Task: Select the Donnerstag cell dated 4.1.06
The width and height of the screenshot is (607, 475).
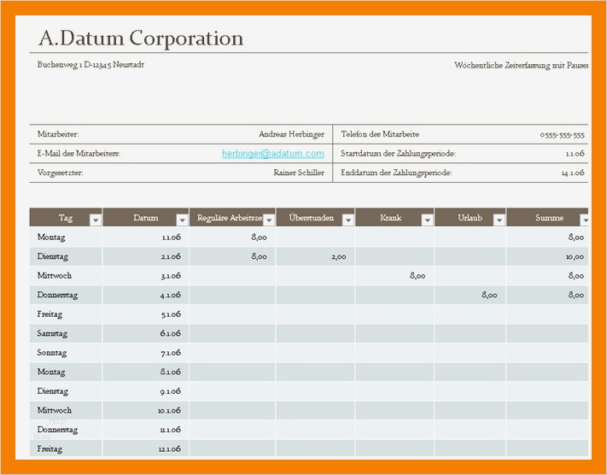Action: click(66, 295)
